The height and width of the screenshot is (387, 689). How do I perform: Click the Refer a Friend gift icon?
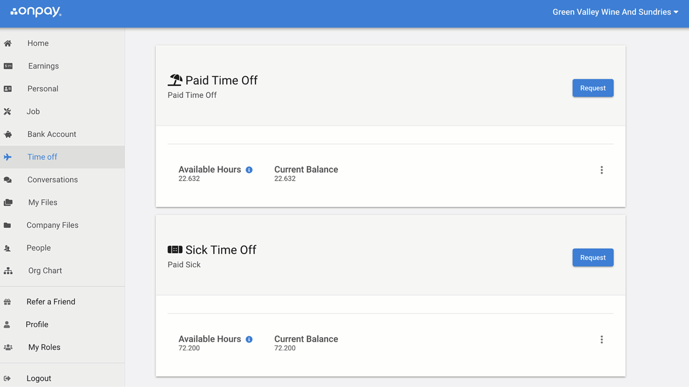(7, 301)
